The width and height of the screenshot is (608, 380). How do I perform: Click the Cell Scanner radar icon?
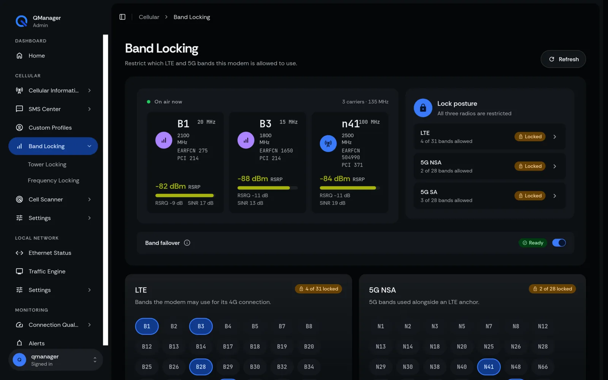[x=19, y=199]
